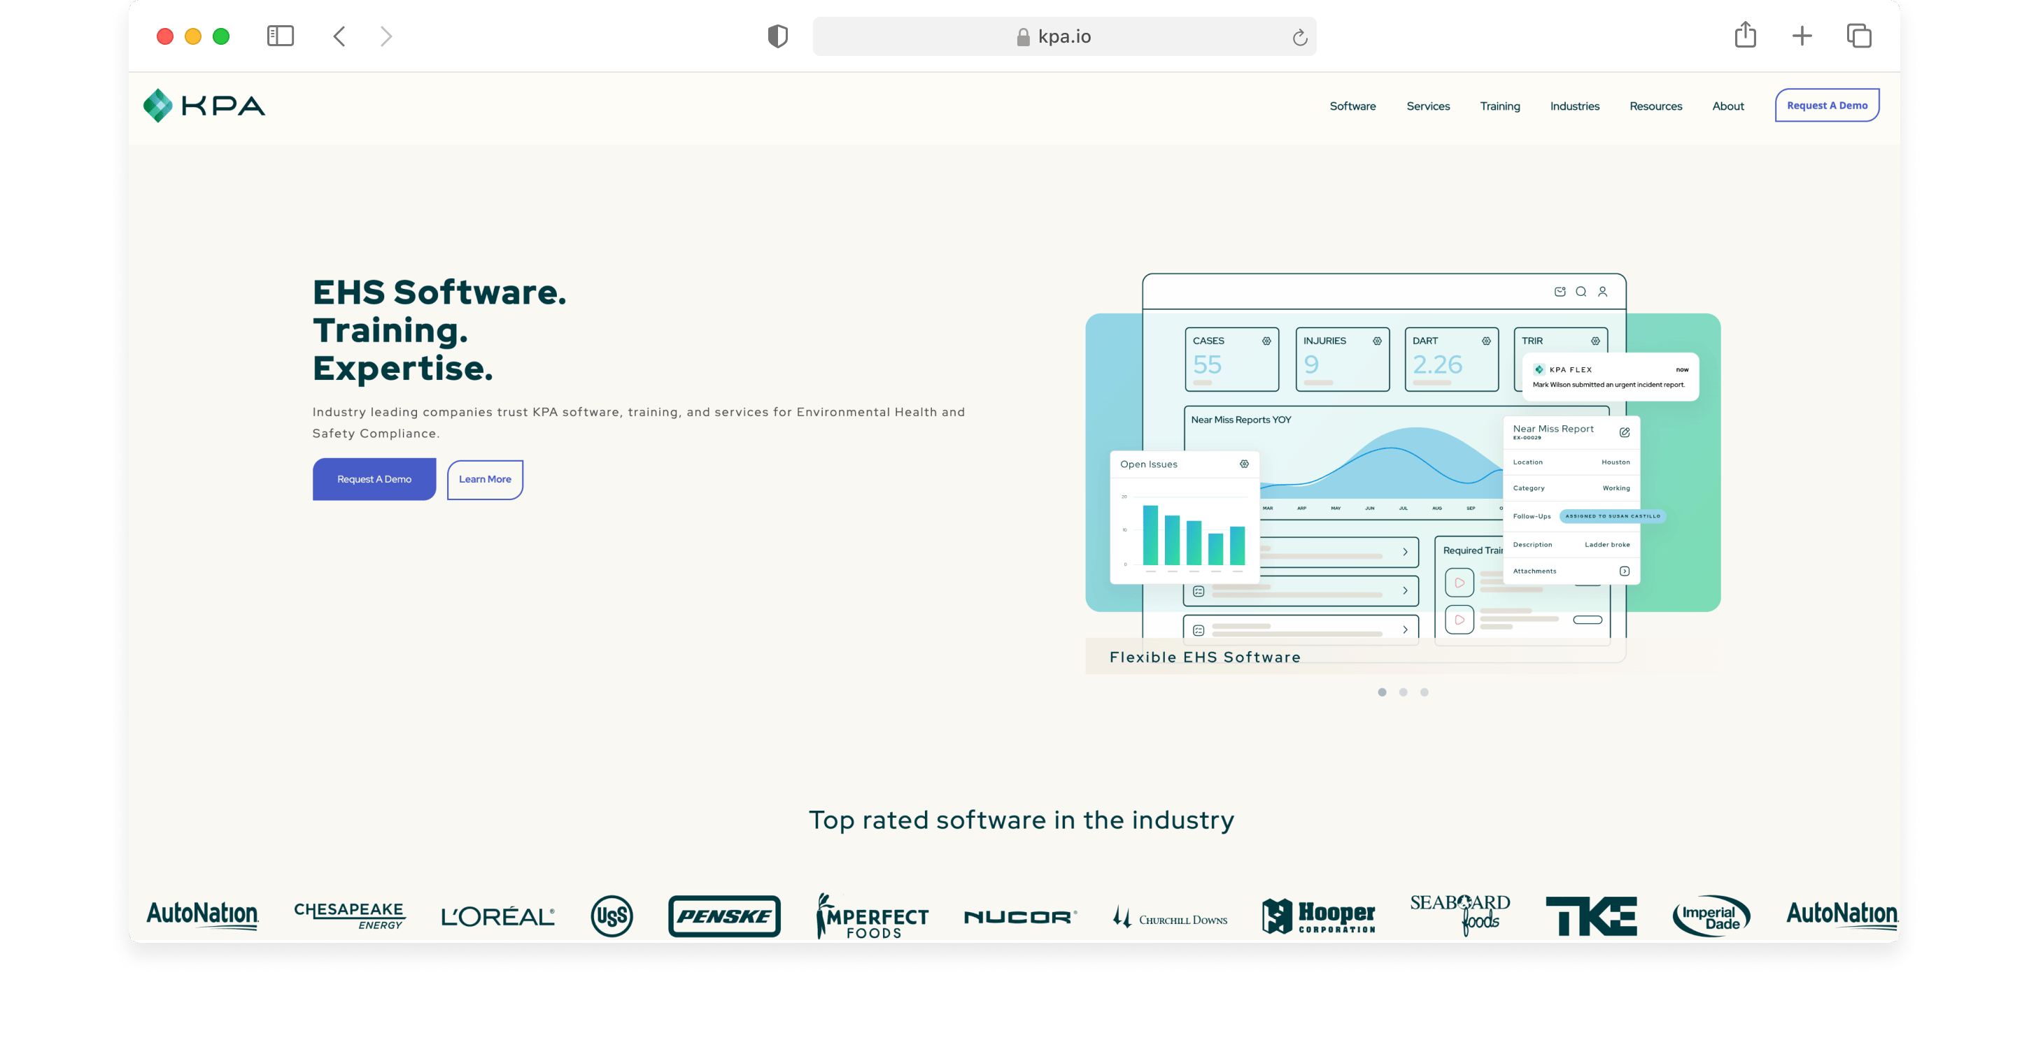Switch to the third carousel slide dot
The height and width of the screenshot is (1052, 2029).
1424,692
